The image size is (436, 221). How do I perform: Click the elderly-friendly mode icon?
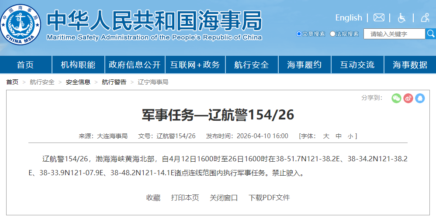pyautogui.click(x=425, y=18)
